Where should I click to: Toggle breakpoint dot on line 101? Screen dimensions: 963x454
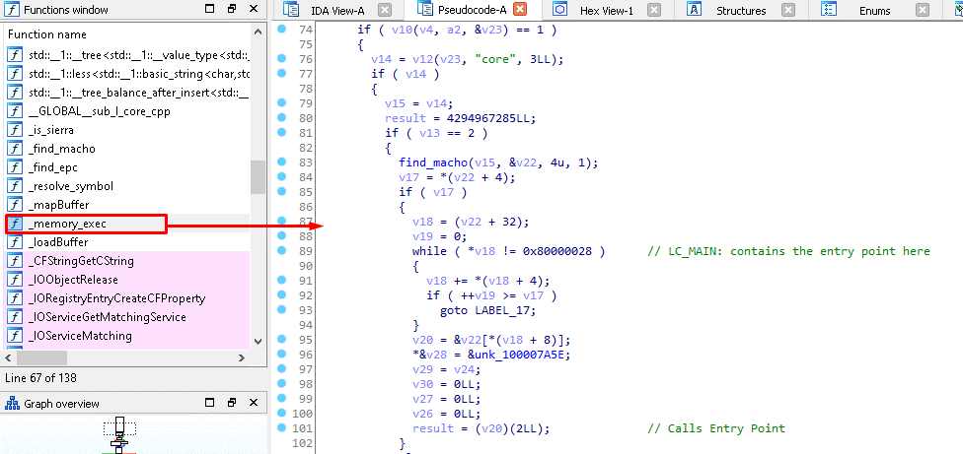[x=282, y=428]
